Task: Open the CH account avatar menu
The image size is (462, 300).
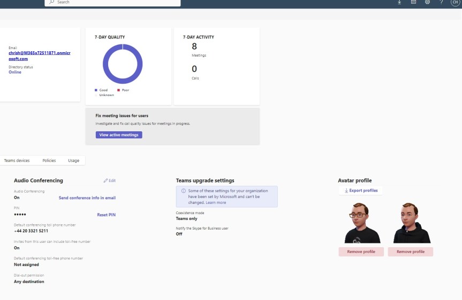Action: tap(455, 2)
